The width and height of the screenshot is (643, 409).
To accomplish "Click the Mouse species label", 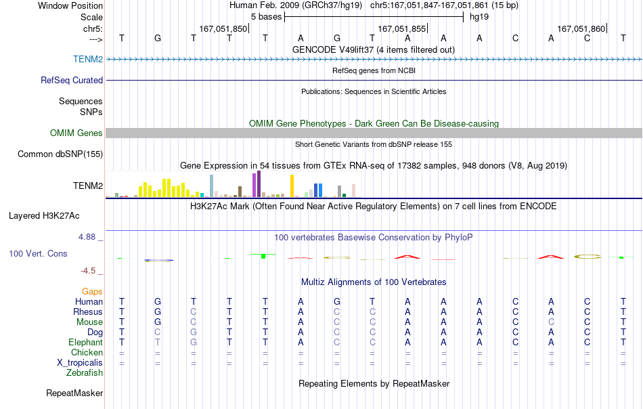I will pos(89,322).
